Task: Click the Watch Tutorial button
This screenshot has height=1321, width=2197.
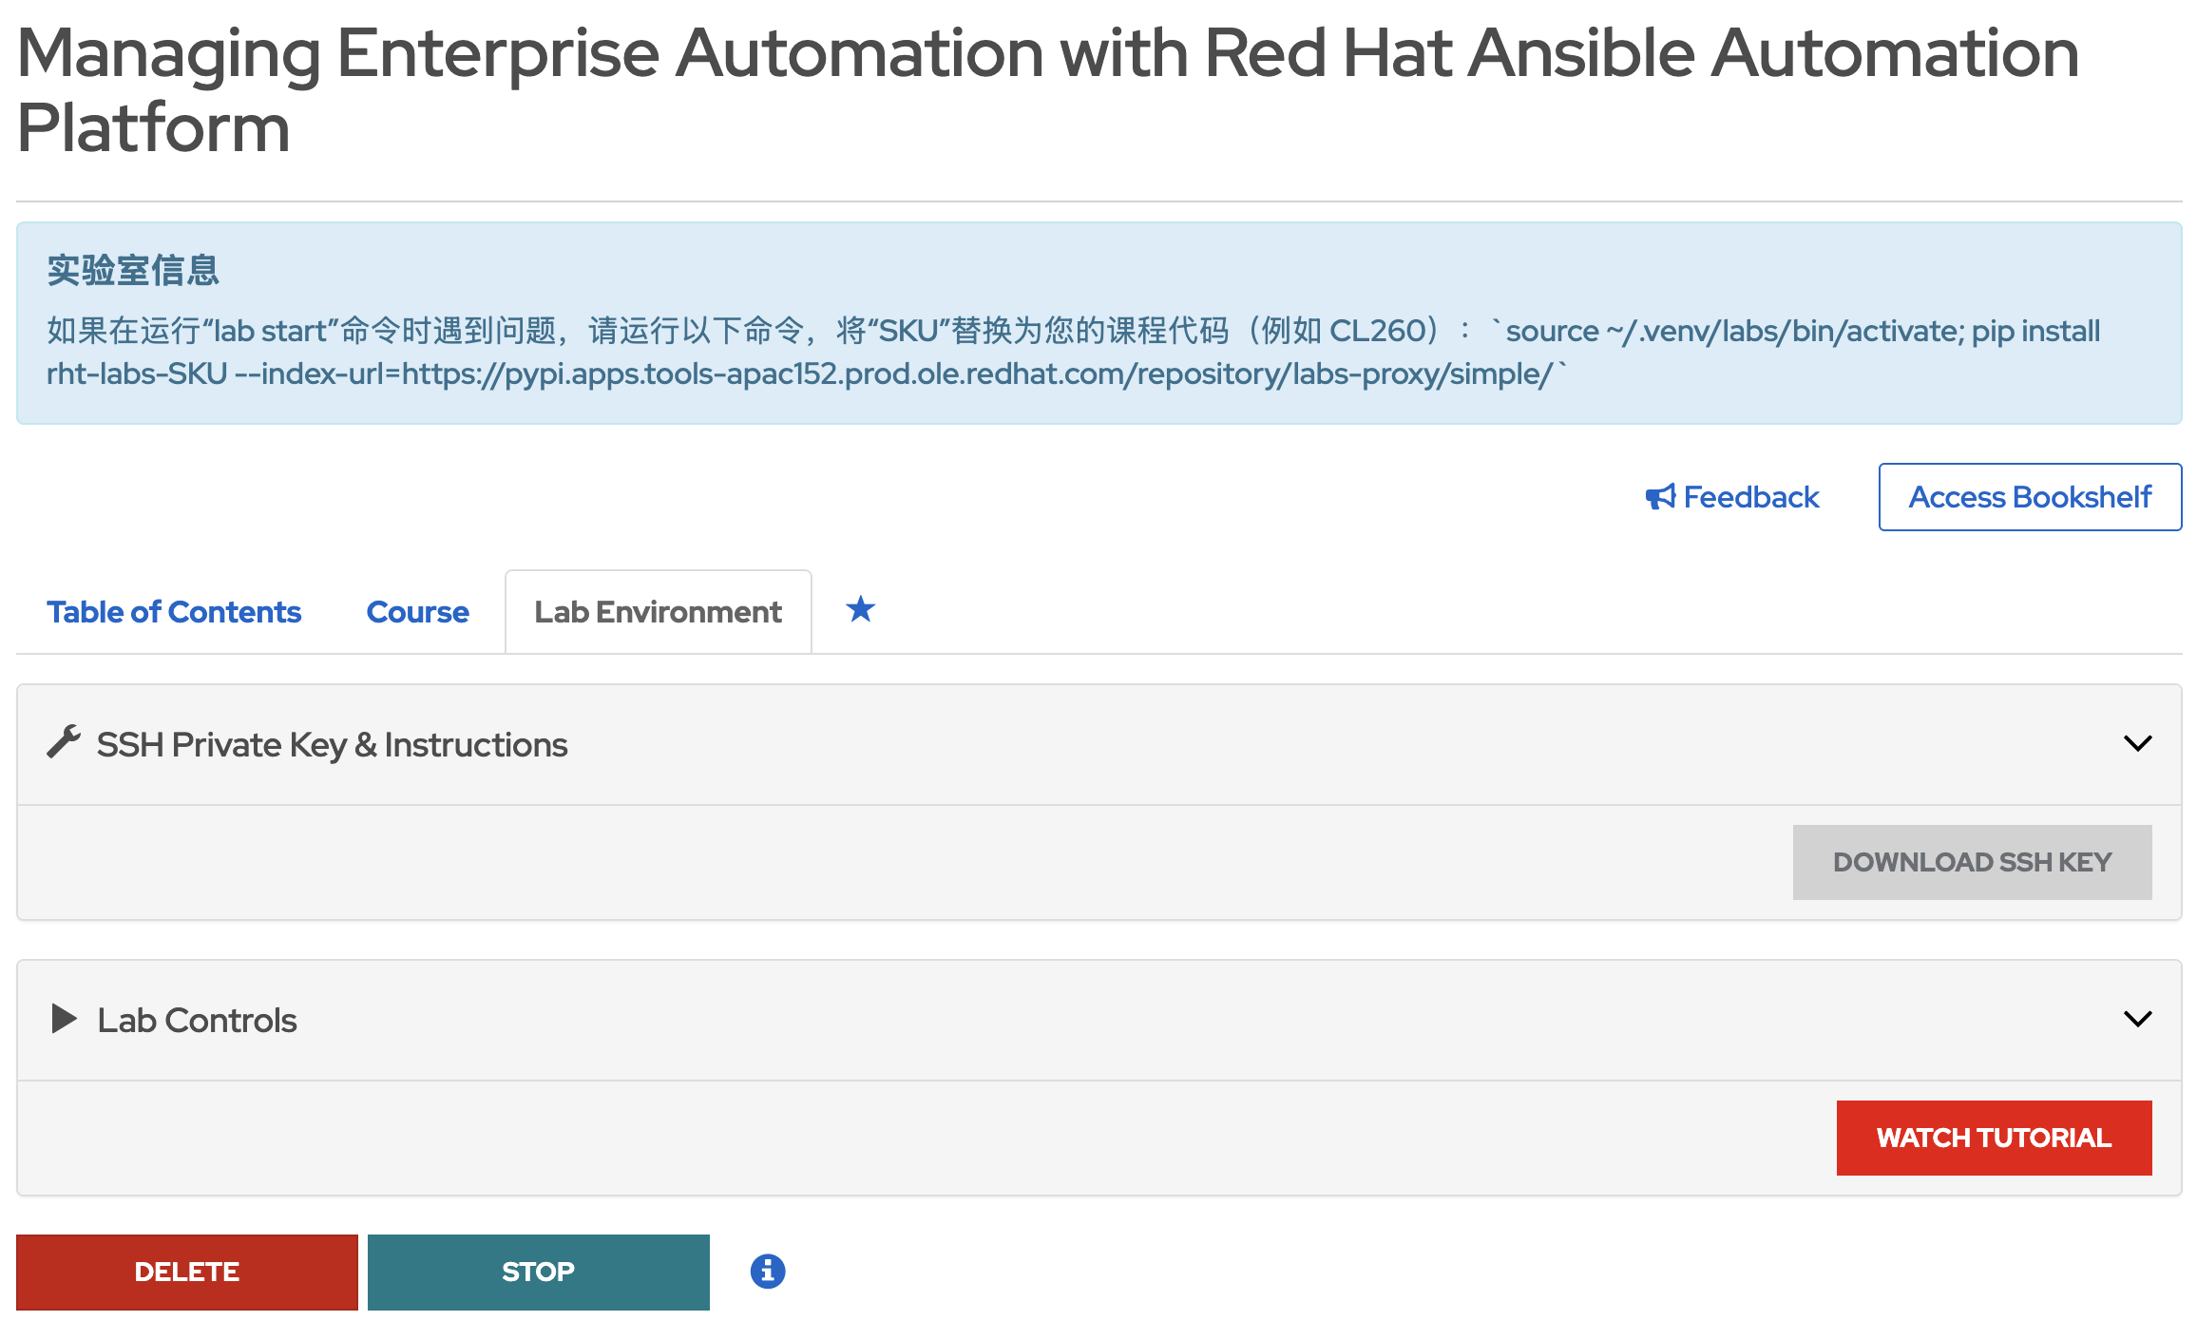Action: click(x=1993, y=1138)
